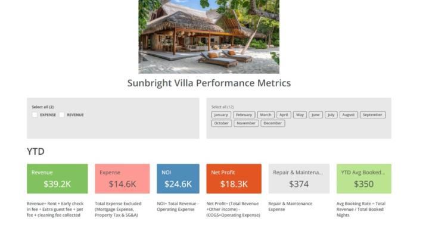Check the REVENUE checkbox
The image size is (429, 228).
[62, 115]
